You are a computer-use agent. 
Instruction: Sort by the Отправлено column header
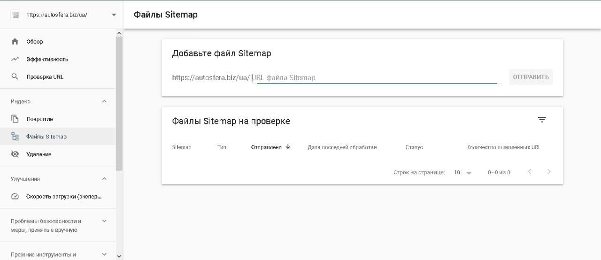(266, 147)
